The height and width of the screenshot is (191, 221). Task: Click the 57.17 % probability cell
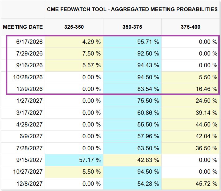(x=74, y=160)
